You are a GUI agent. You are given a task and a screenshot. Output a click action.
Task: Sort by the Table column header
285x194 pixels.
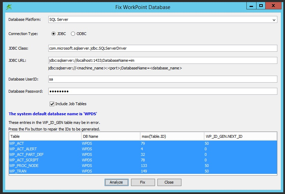[45, 136]
